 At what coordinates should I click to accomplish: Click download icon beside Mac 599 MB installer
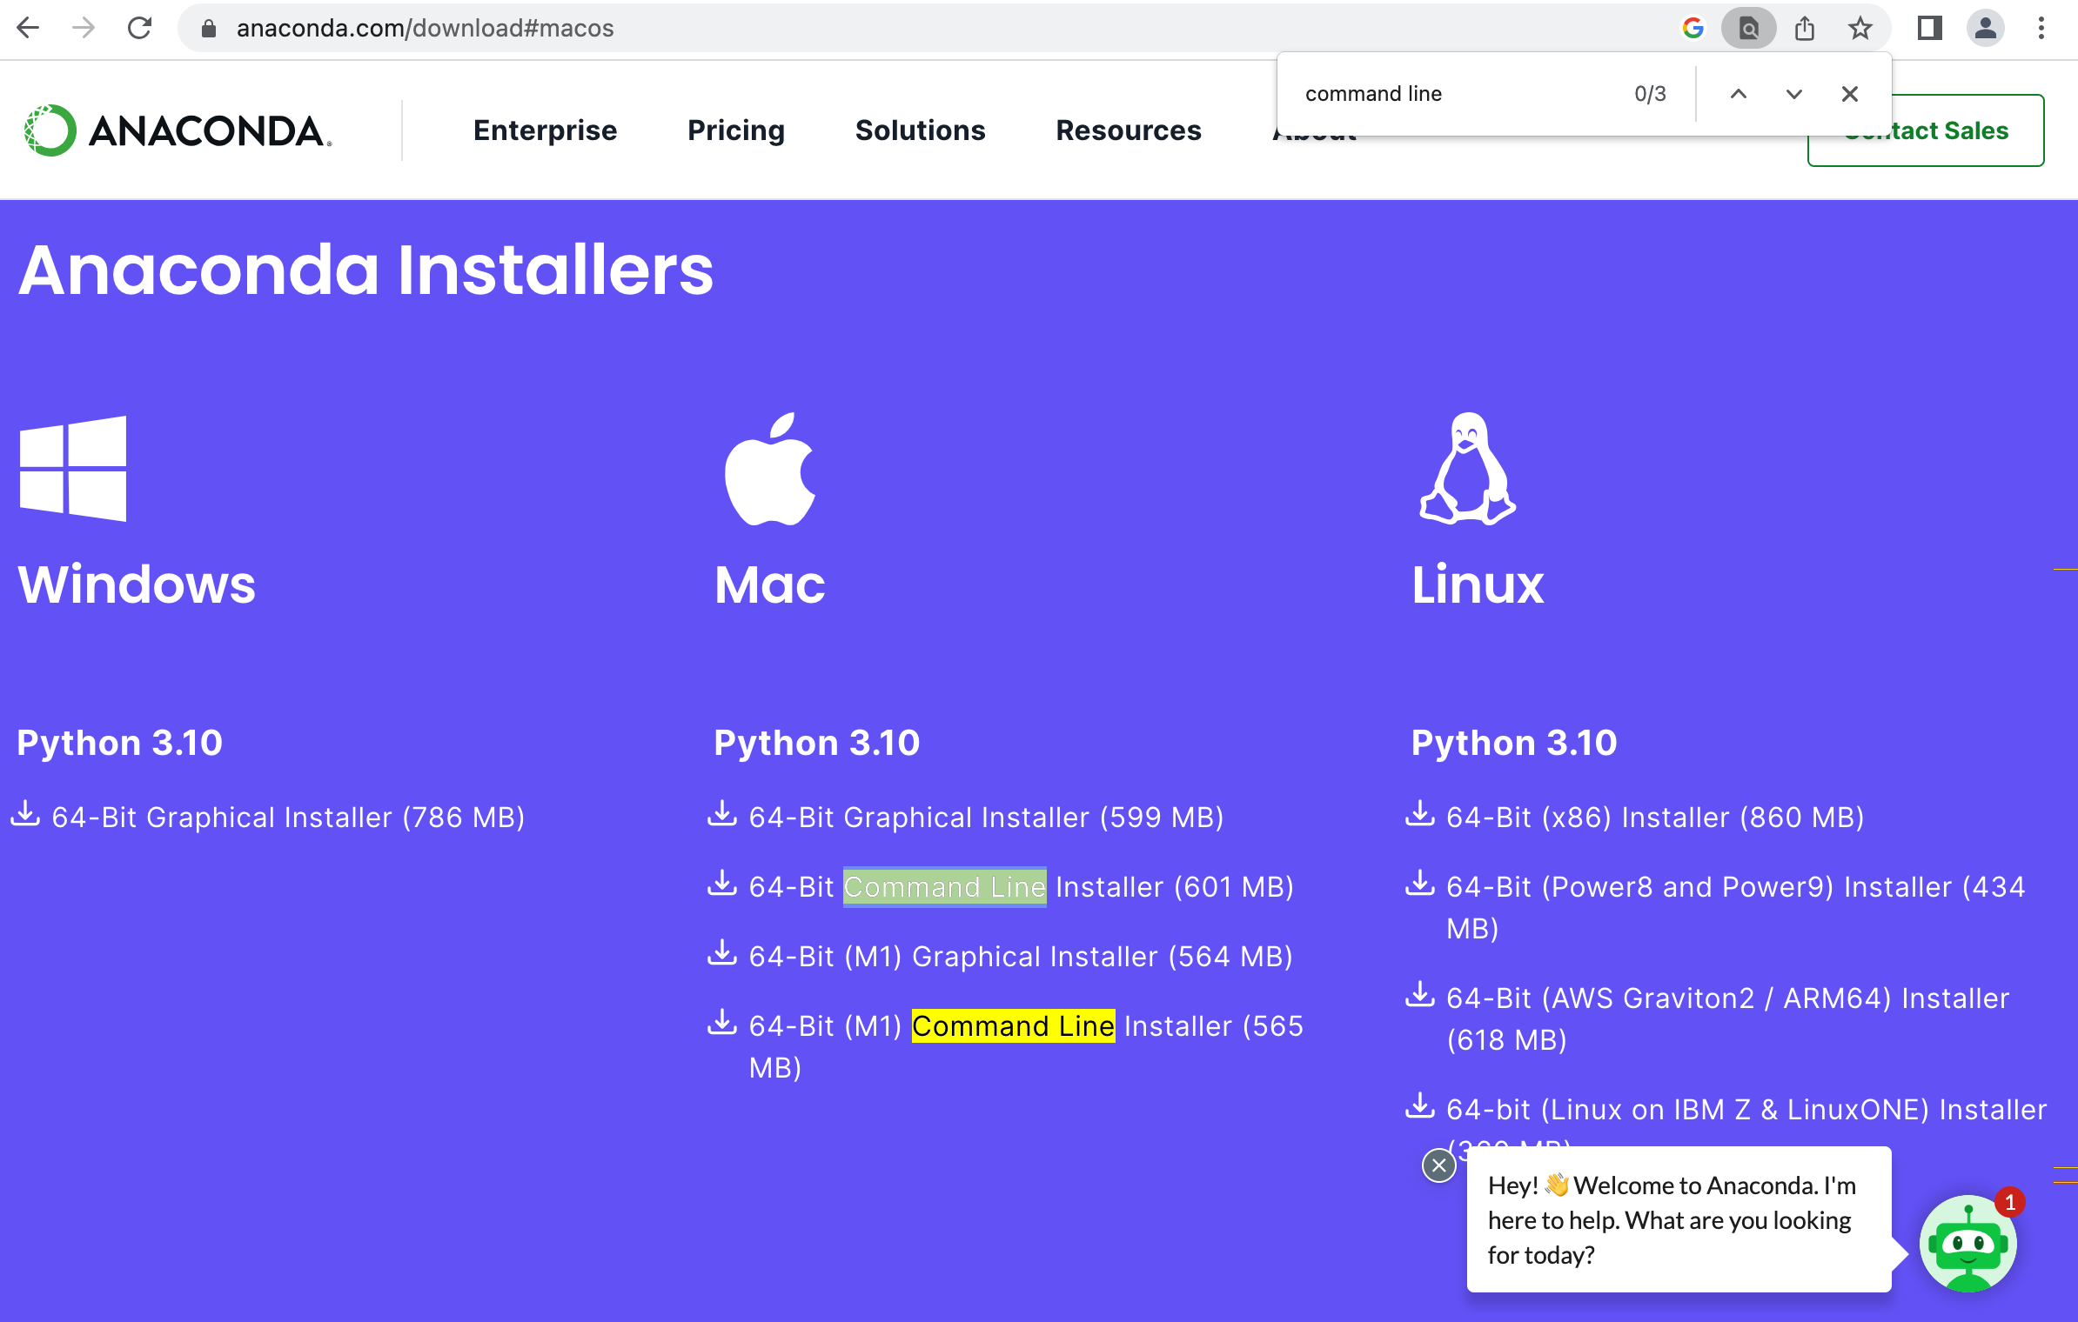(x=722, y=814)
